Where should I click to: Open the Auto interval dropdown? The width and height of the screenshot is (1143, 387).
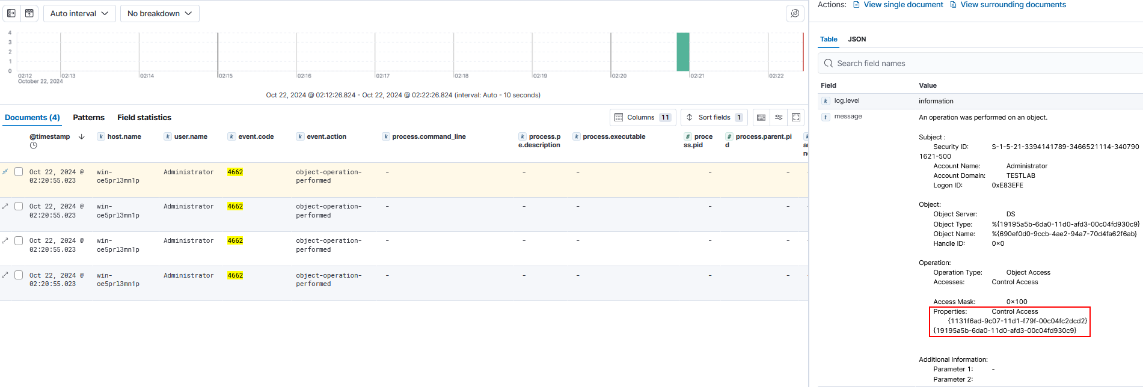click(x=79, y=13)
